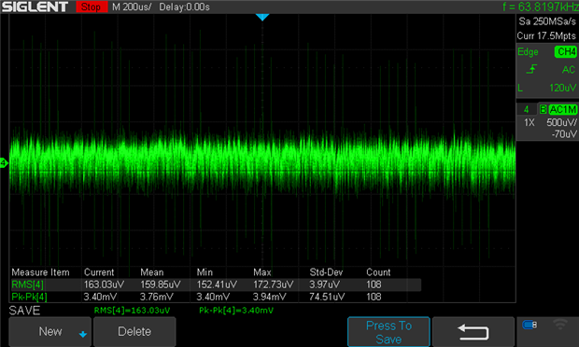Screen dimensions: 579x347
Task: Click the New softkey button
Action: [x=49, y=332]
